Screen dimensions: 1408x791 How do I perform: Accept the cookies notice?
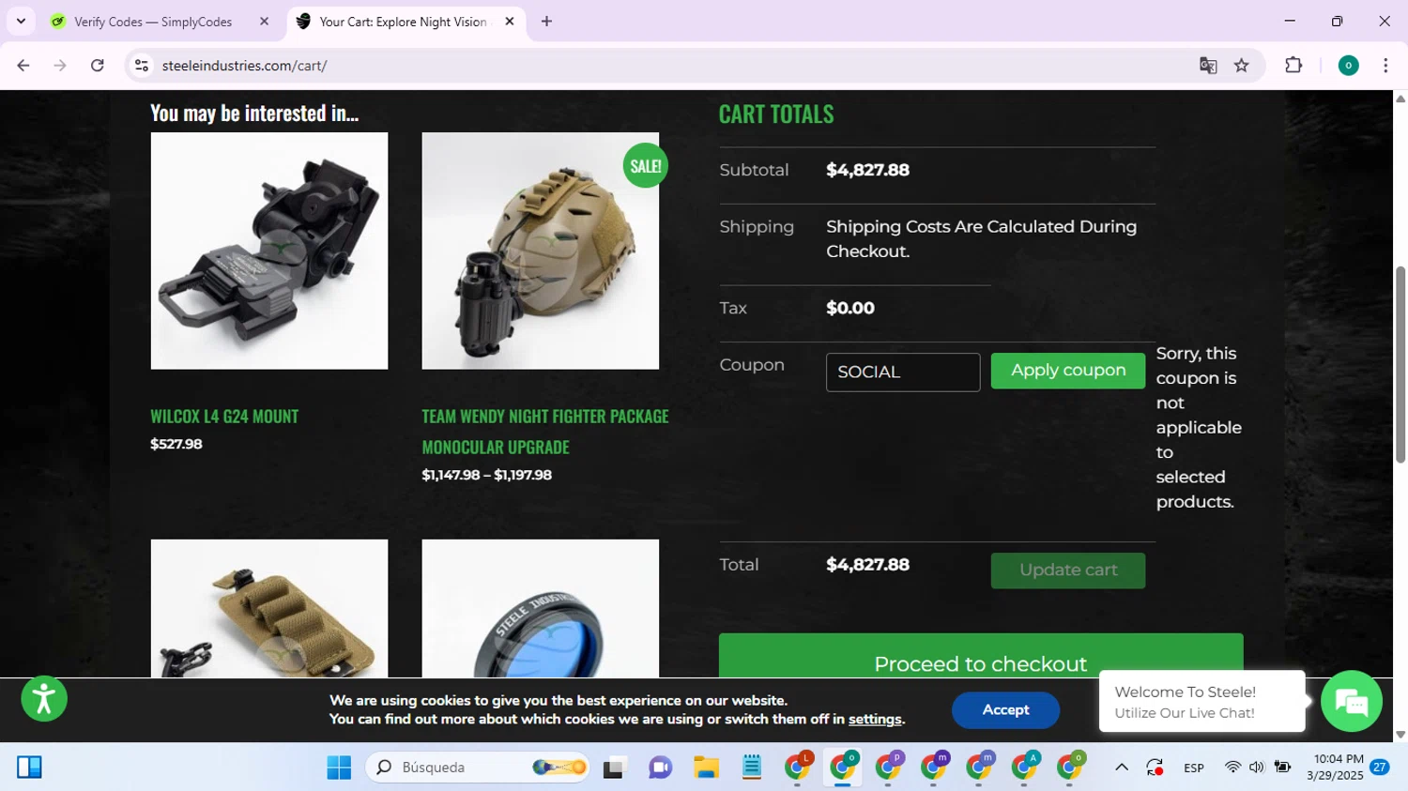point(1005,710)
